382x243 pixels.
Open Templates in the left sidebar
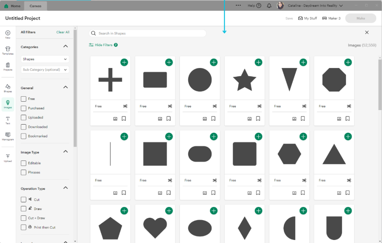(8, 50)
